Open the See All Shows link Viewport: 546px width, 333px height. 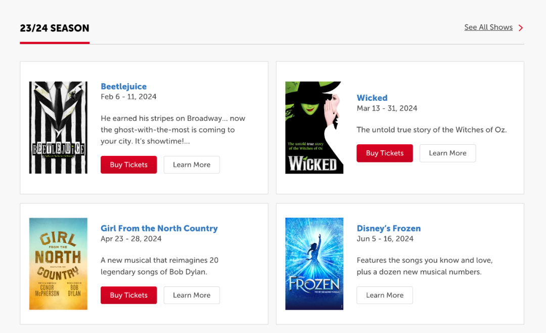pyautogui.click(x=488, y=27)
